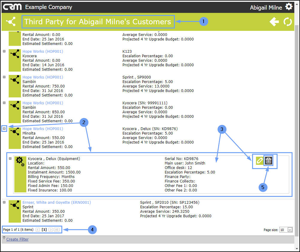The height and width of the screenshot is (252, 300).
Task: Click the third party icon beside page title
Action: (11, 22)
